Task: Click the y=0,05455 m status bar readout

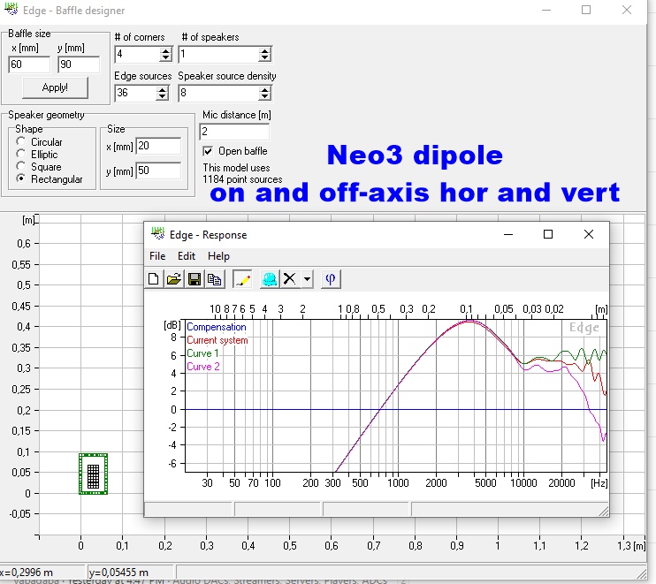Action: click(118, 573)
